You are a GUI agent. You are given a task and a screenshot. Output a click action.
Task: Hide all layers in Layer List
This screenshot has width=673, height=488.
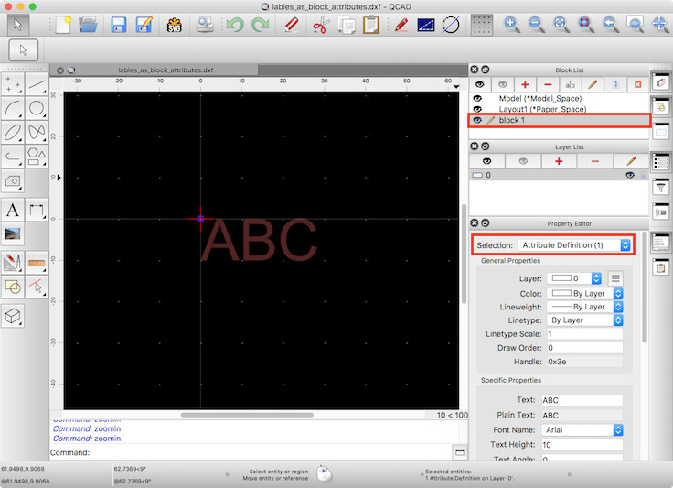(523, 161)
